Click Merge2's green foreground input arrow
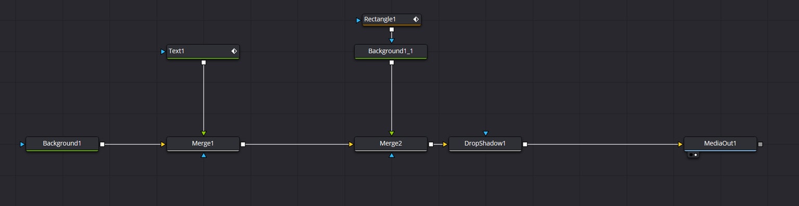 pos(392,134)
